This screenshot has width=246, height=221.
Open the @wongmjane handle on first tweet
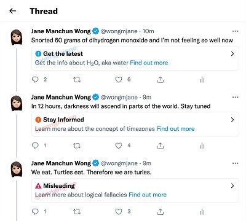click(119, 31)
